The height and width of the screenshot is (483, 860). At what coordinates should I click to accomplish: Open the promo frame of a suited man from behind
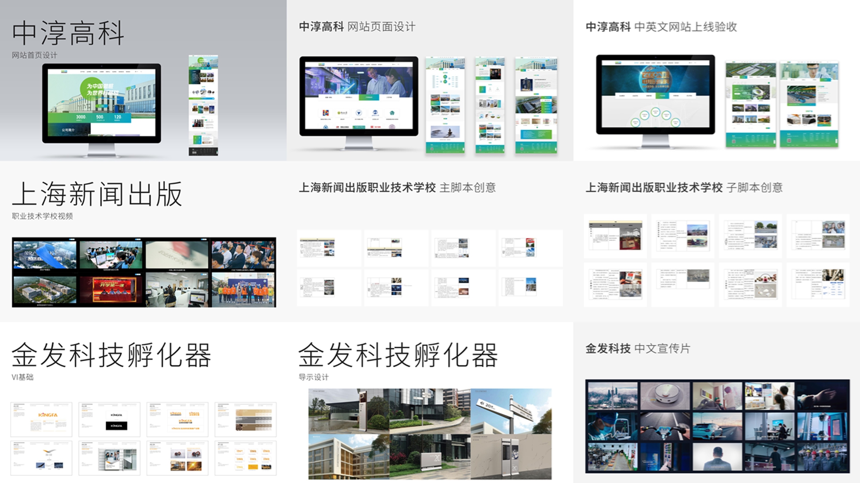pos(717,457)
